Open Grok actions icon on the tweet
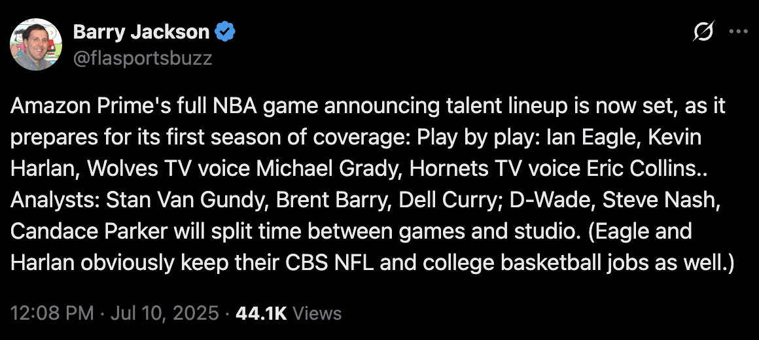The height and width of the screenshot is (340, 759). (703, 31)
